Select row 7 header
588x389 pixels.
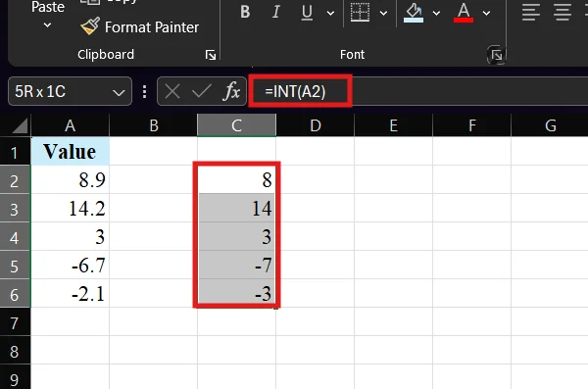pyautogui.click(x=15, y=322)
